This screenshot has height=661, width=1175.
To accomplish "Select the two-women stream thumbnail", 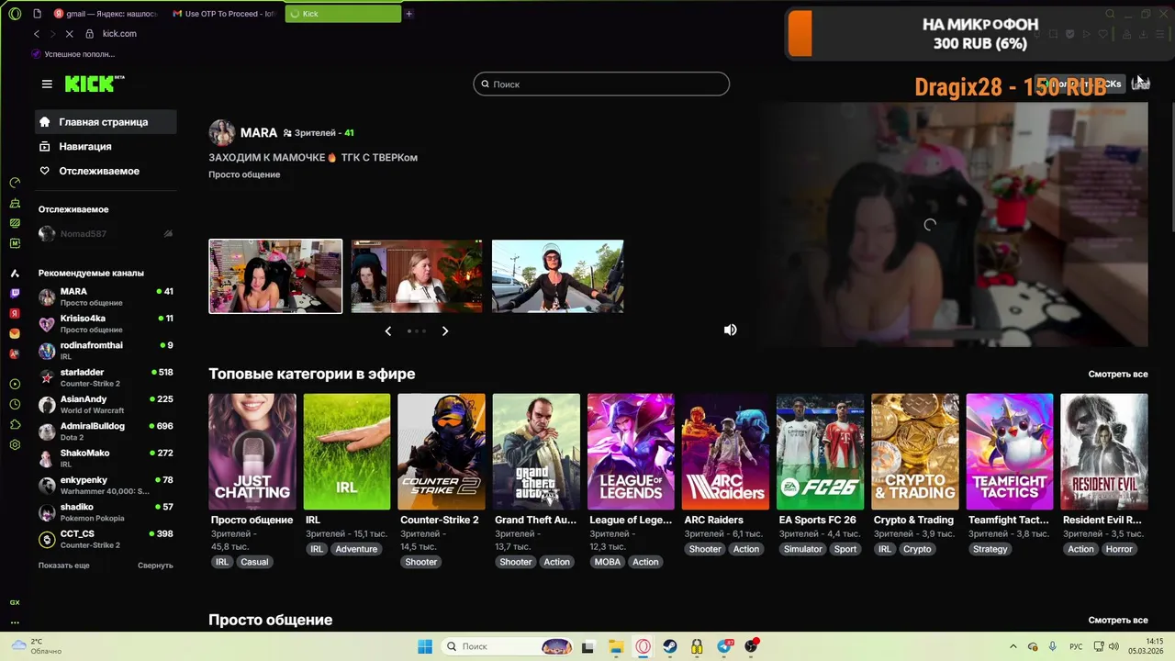I will coord(417,276).
